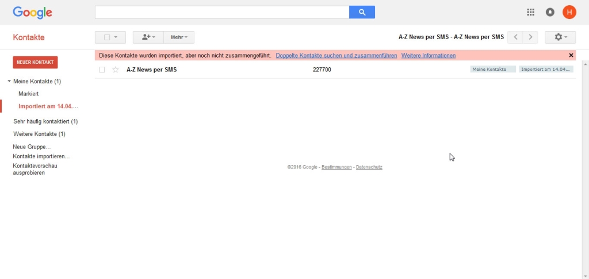Image resolution: width=589 pixels, height=279 pixels.
Task: Open the Google apps grid icon
Action: (530, 12)
